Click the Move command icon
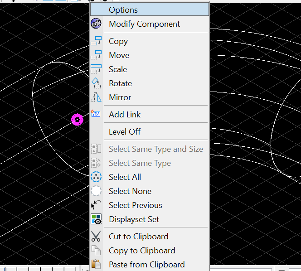Viewport: 301px width, 271px height. [x=96, y=55]
